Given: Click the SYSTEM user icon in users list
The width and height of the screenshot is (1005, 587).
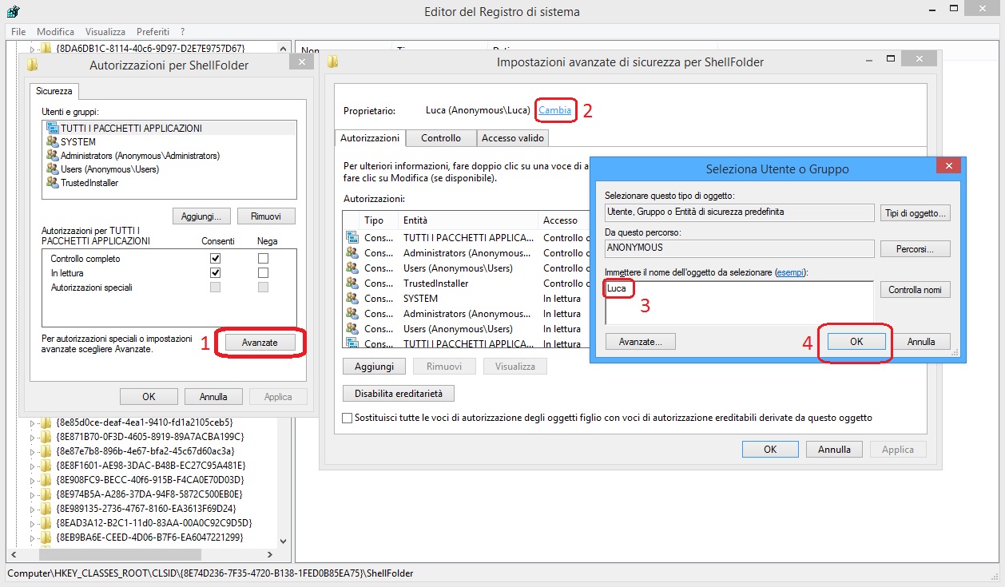Looking at the screenshot, I should click(x=53, y=141).
